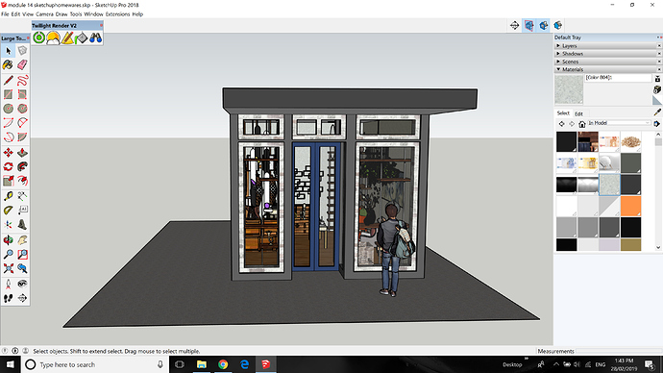Image resolution: width=663 pixels, height=373 pixels.
Task: Switch to the Edit materials tab
Action: 578,113
